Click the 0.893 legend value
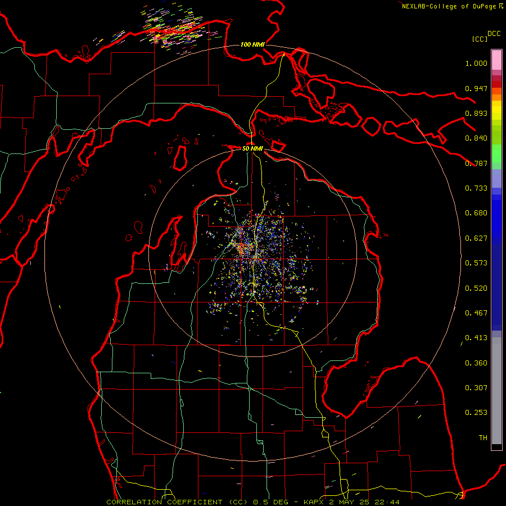Viewport: 506px width, 506px height. 476,113
